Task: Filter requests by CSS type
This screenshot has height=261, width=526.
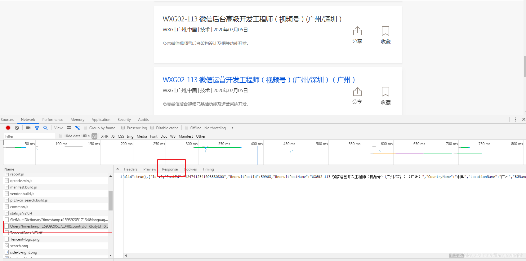Action: (121, 136)
